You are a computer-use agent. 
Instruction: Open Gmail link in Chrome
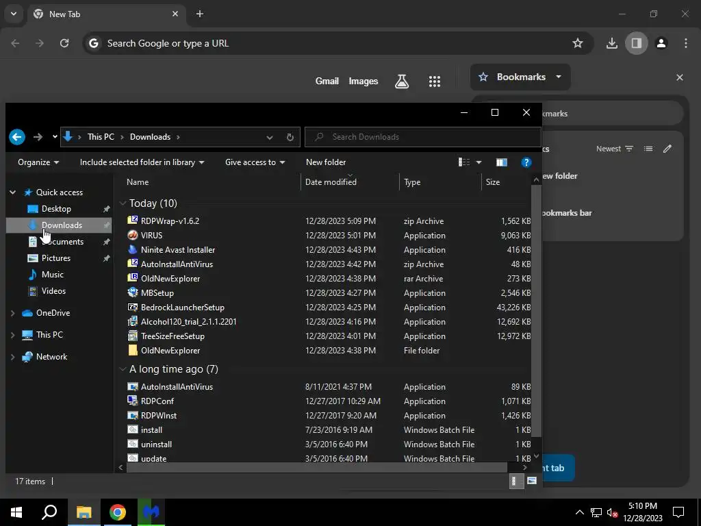327,82
